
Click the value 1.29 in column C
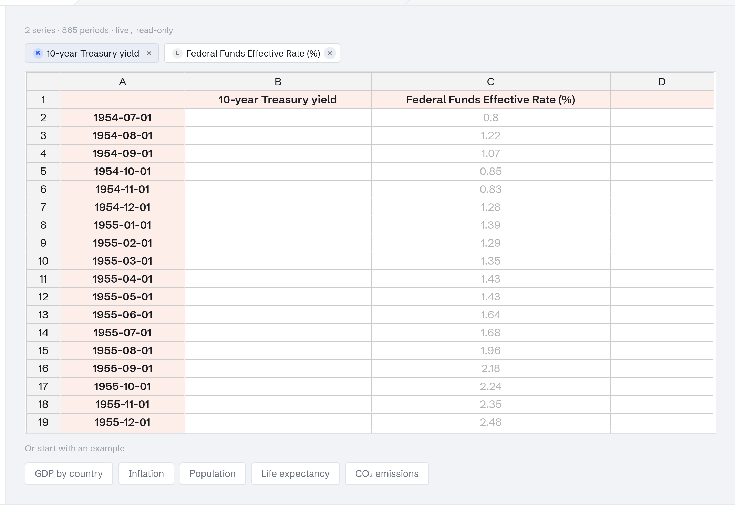click(x=491, y=243)
